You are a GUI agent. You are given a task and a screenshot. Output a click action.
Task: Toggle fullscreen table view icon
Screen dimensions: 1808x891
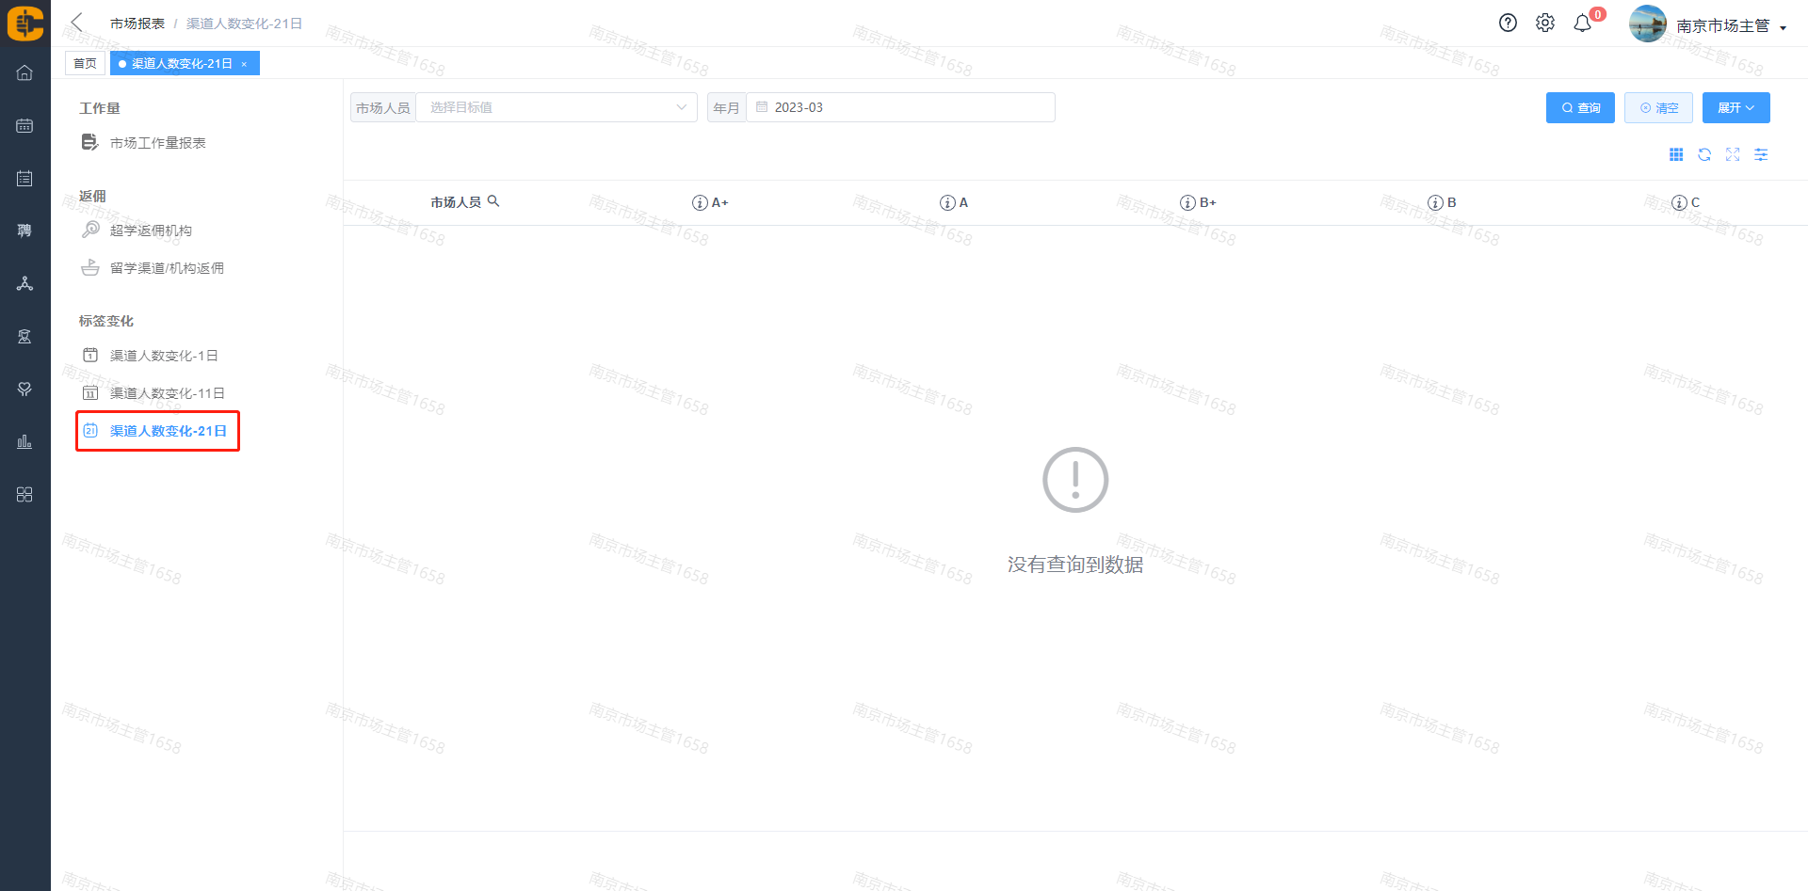(1733, 155)
